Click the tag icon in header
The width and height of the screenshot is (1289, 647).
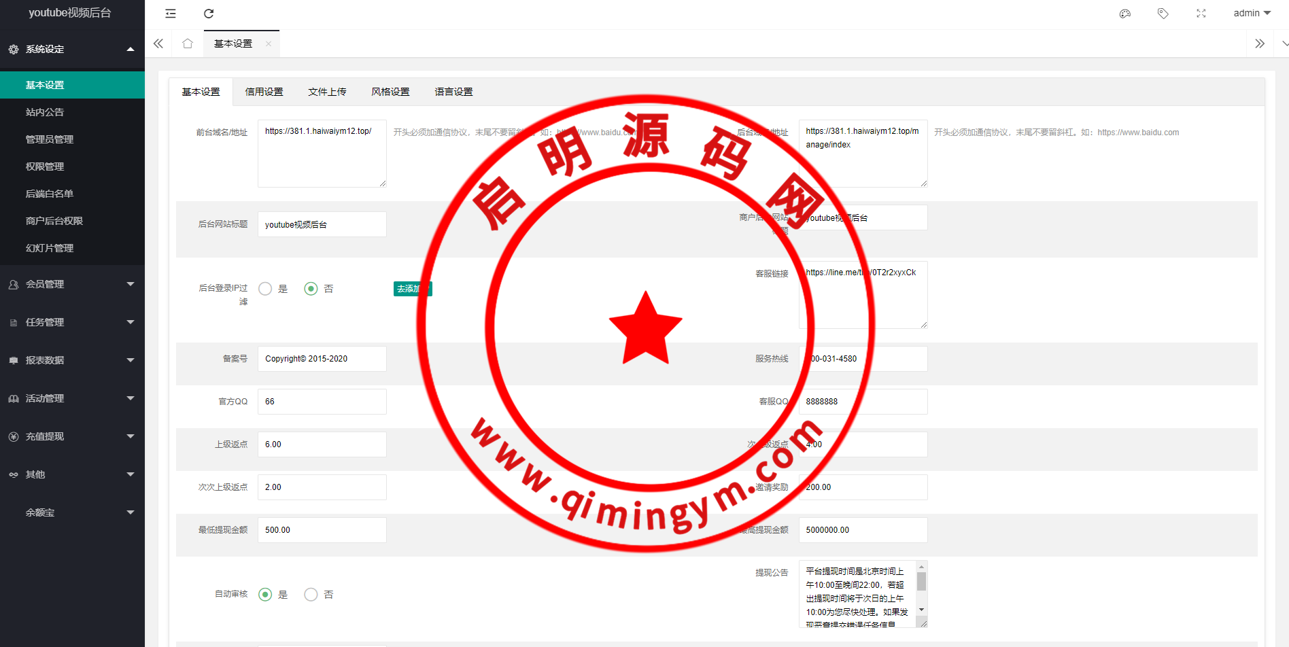[x=1163, y=14]
